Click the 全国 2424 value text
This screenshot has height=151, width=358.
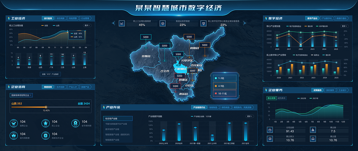click(x=84, y=103)
